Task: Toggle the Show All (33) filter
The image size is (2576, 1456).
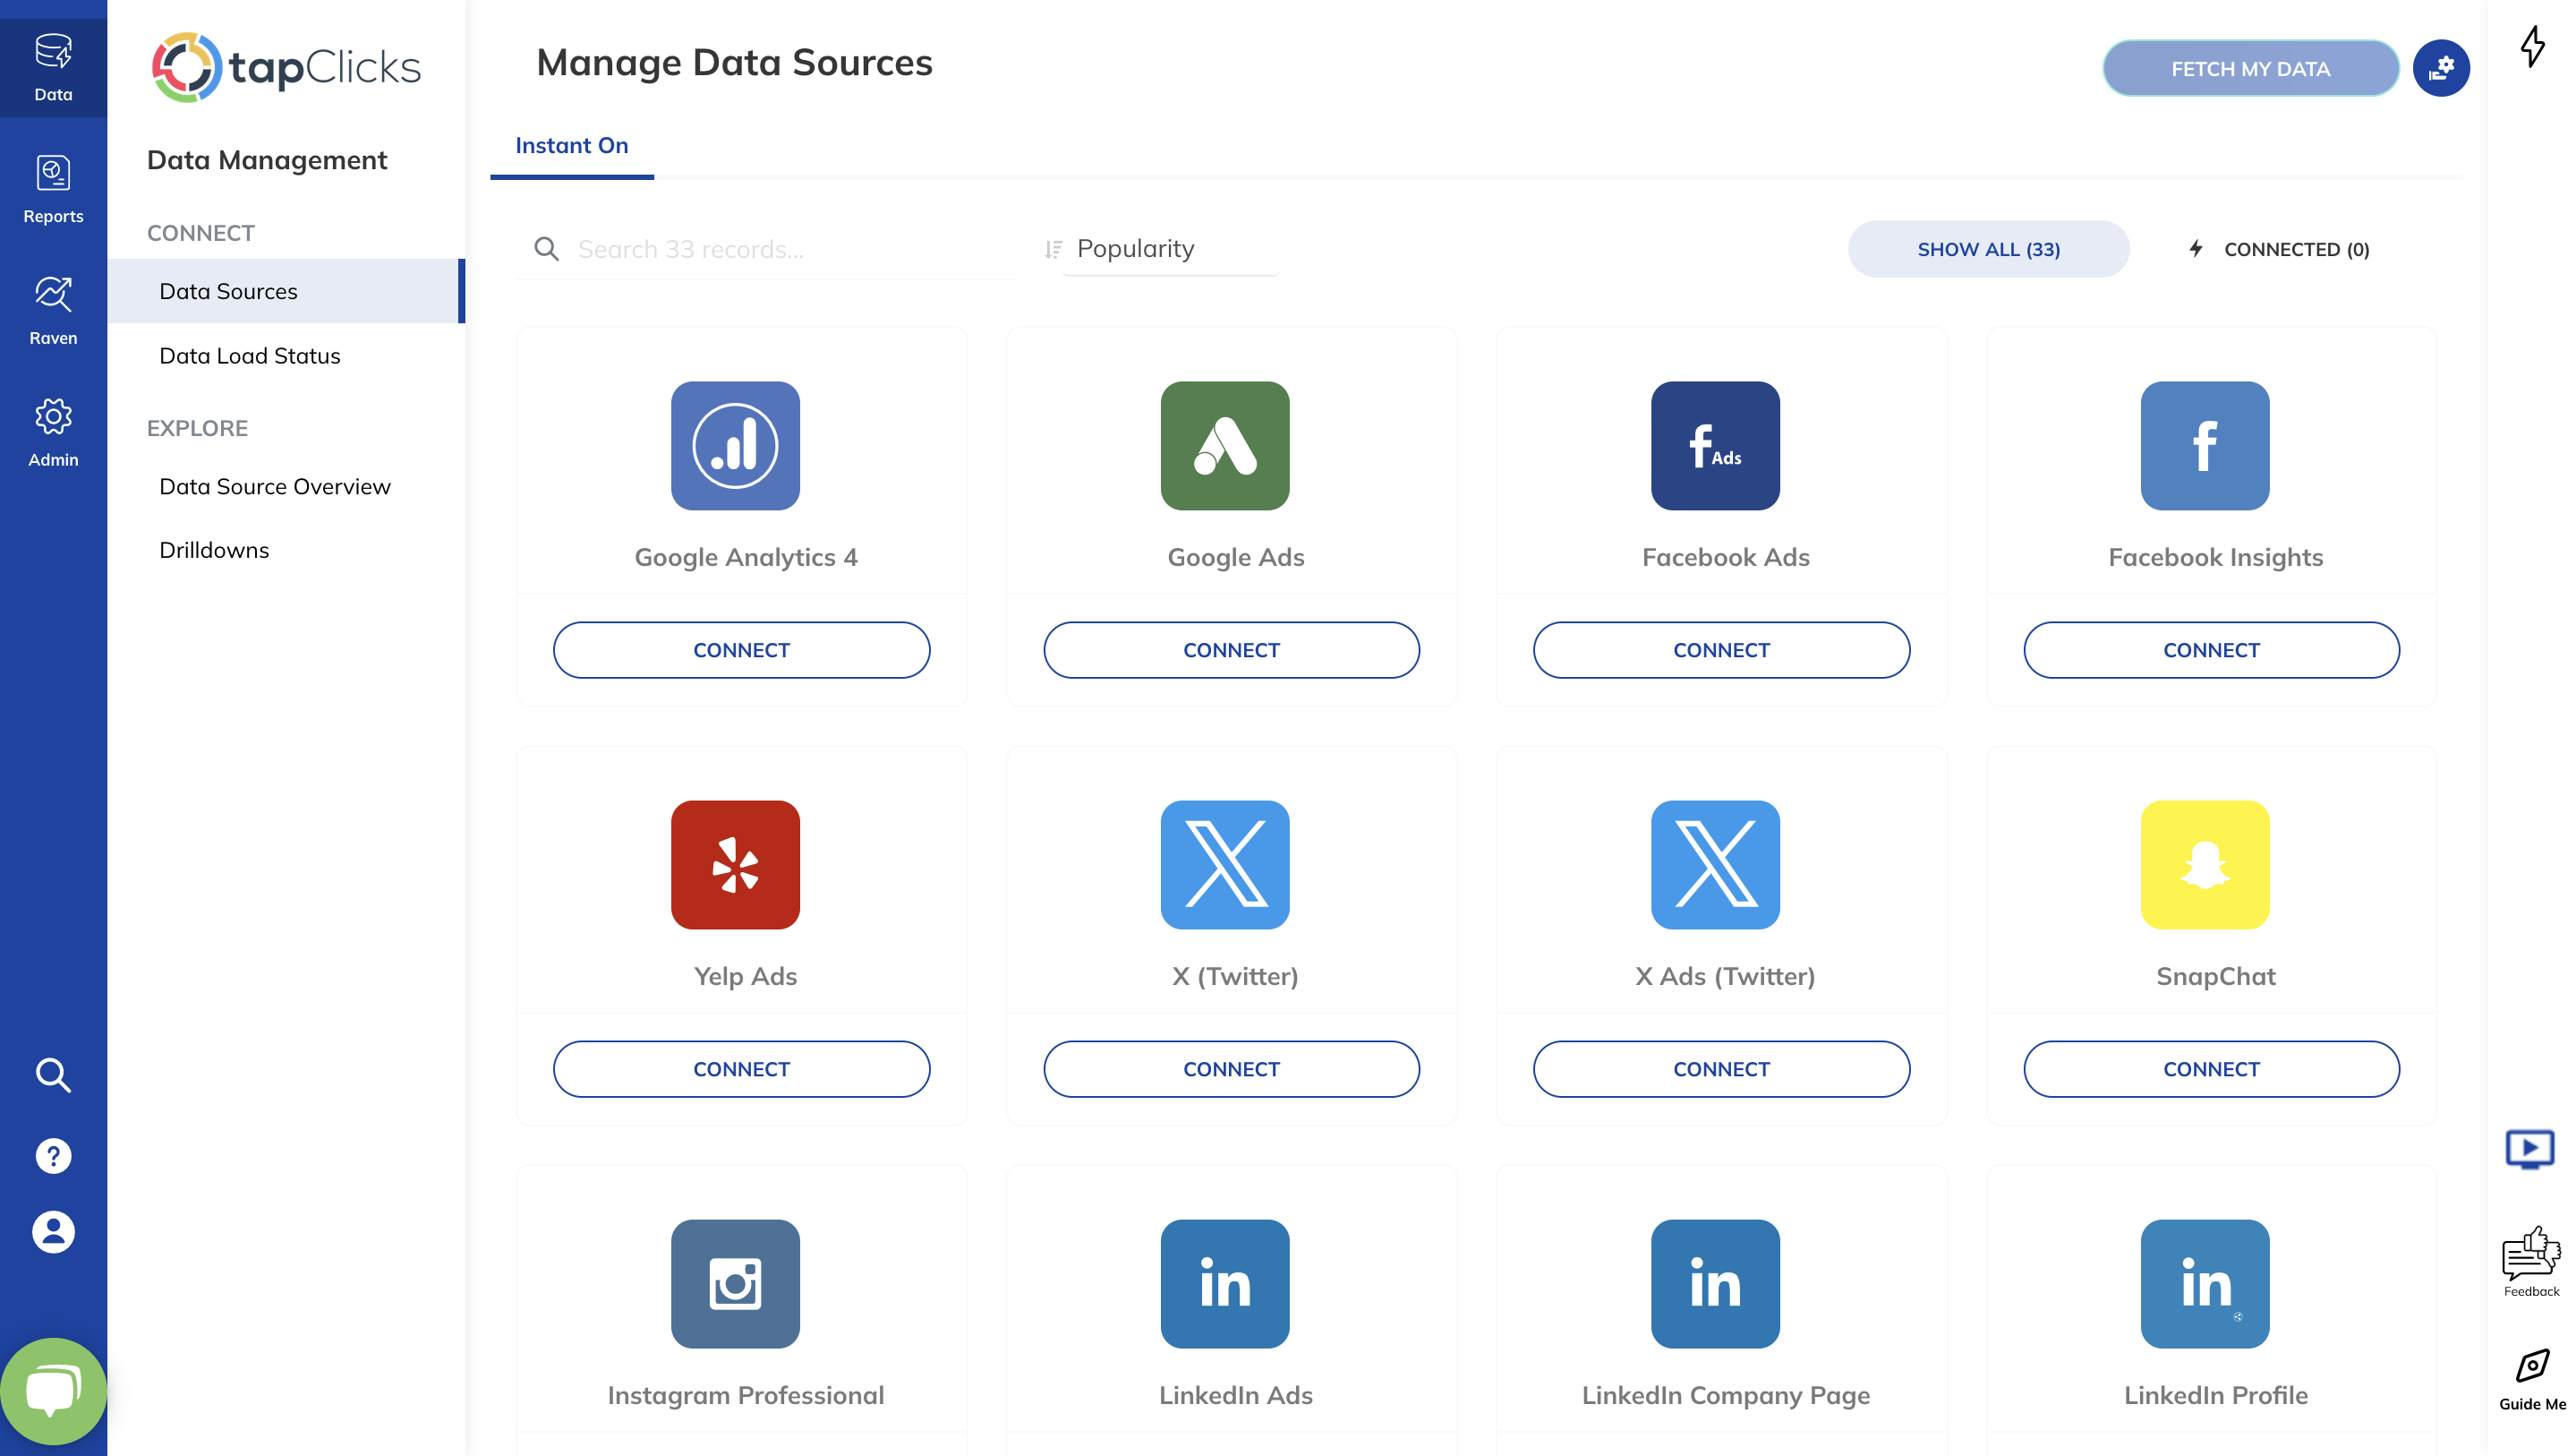Action: 1988,249
